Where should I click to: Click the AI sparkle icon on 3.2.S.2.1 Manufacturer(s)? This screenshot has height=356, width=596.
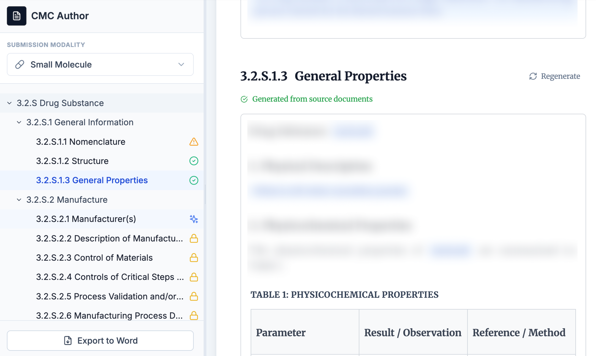194,219
